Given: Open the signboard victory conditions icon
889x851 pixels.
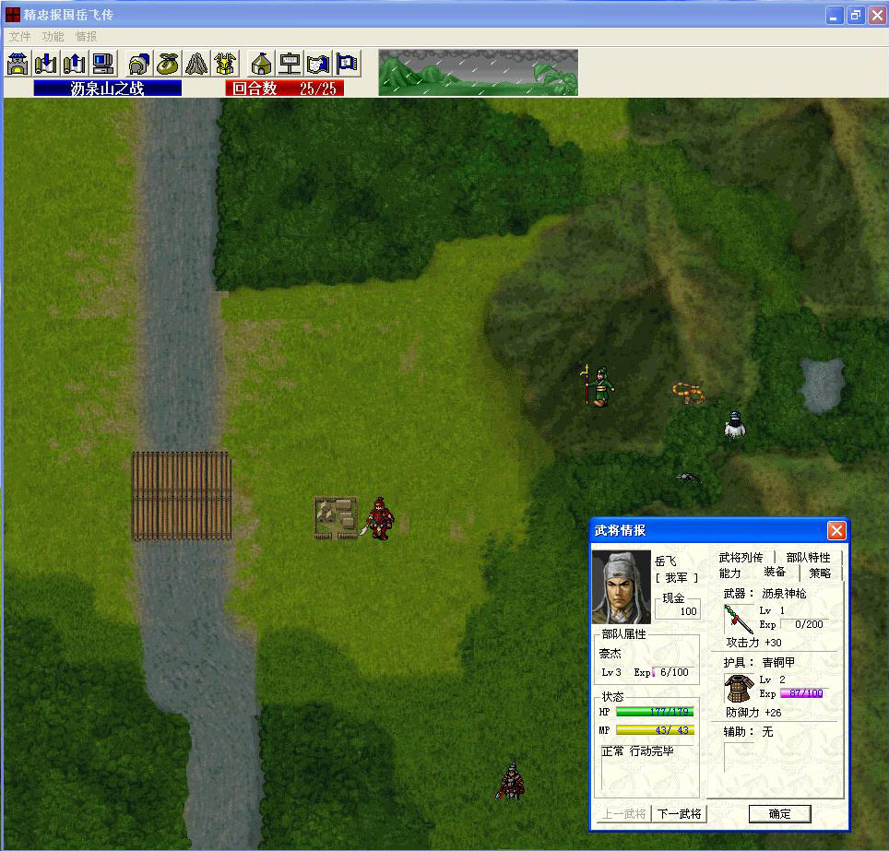Looking at the screenshot, I should click(x=290, y=64).
